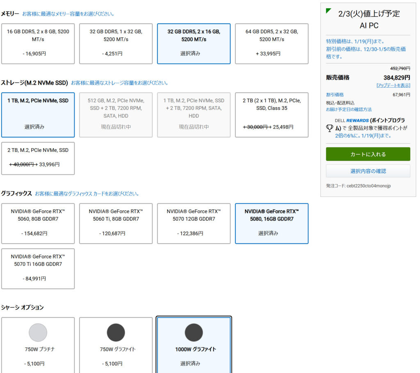Open the アップデートを表示 link
Viewport: 420px width, 373px height.
pyautogui.click(x=393, y=85)
